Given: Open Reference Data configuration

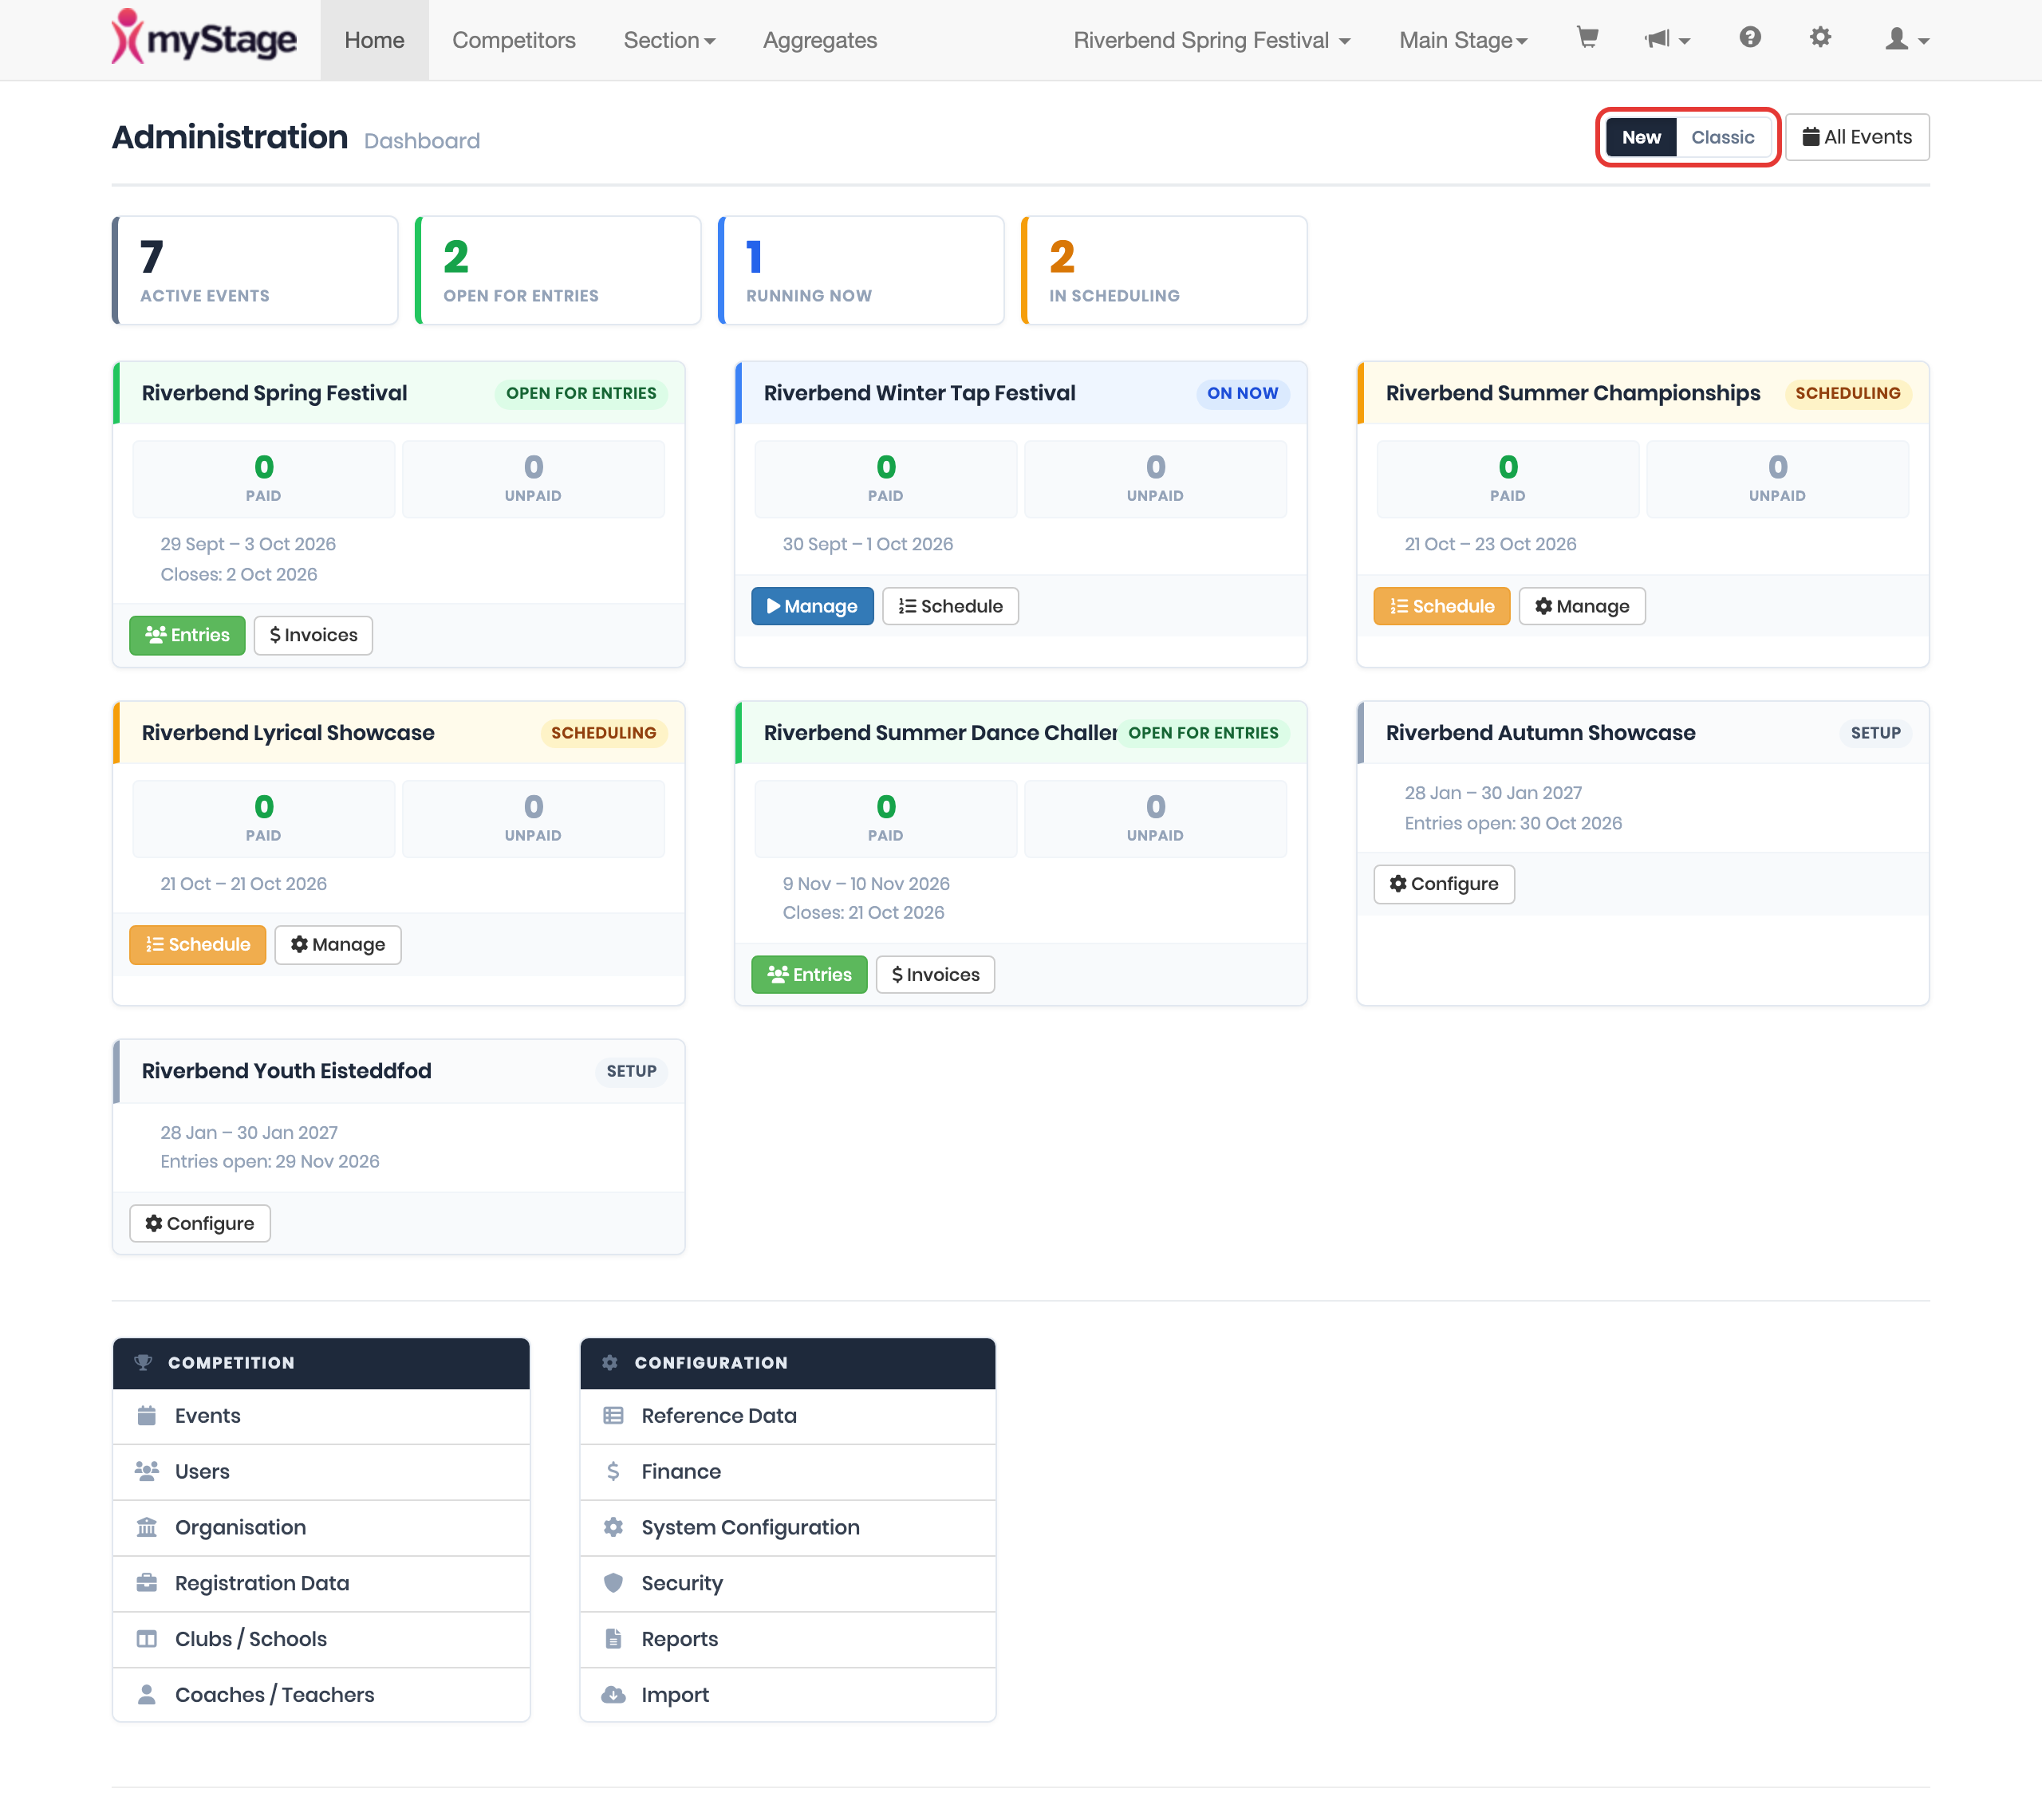Looking at the screenshot, I should (788, 1416).
